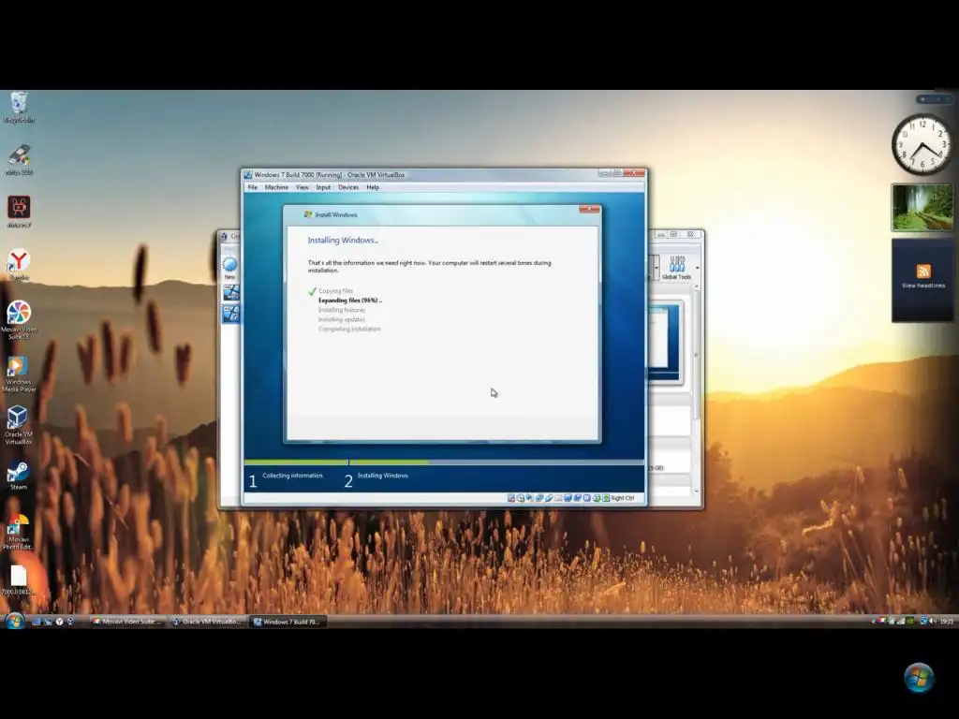Viewport: 959px width, 719px height.
Task: Click the Completing installation step text
Action: coord(349,329)
